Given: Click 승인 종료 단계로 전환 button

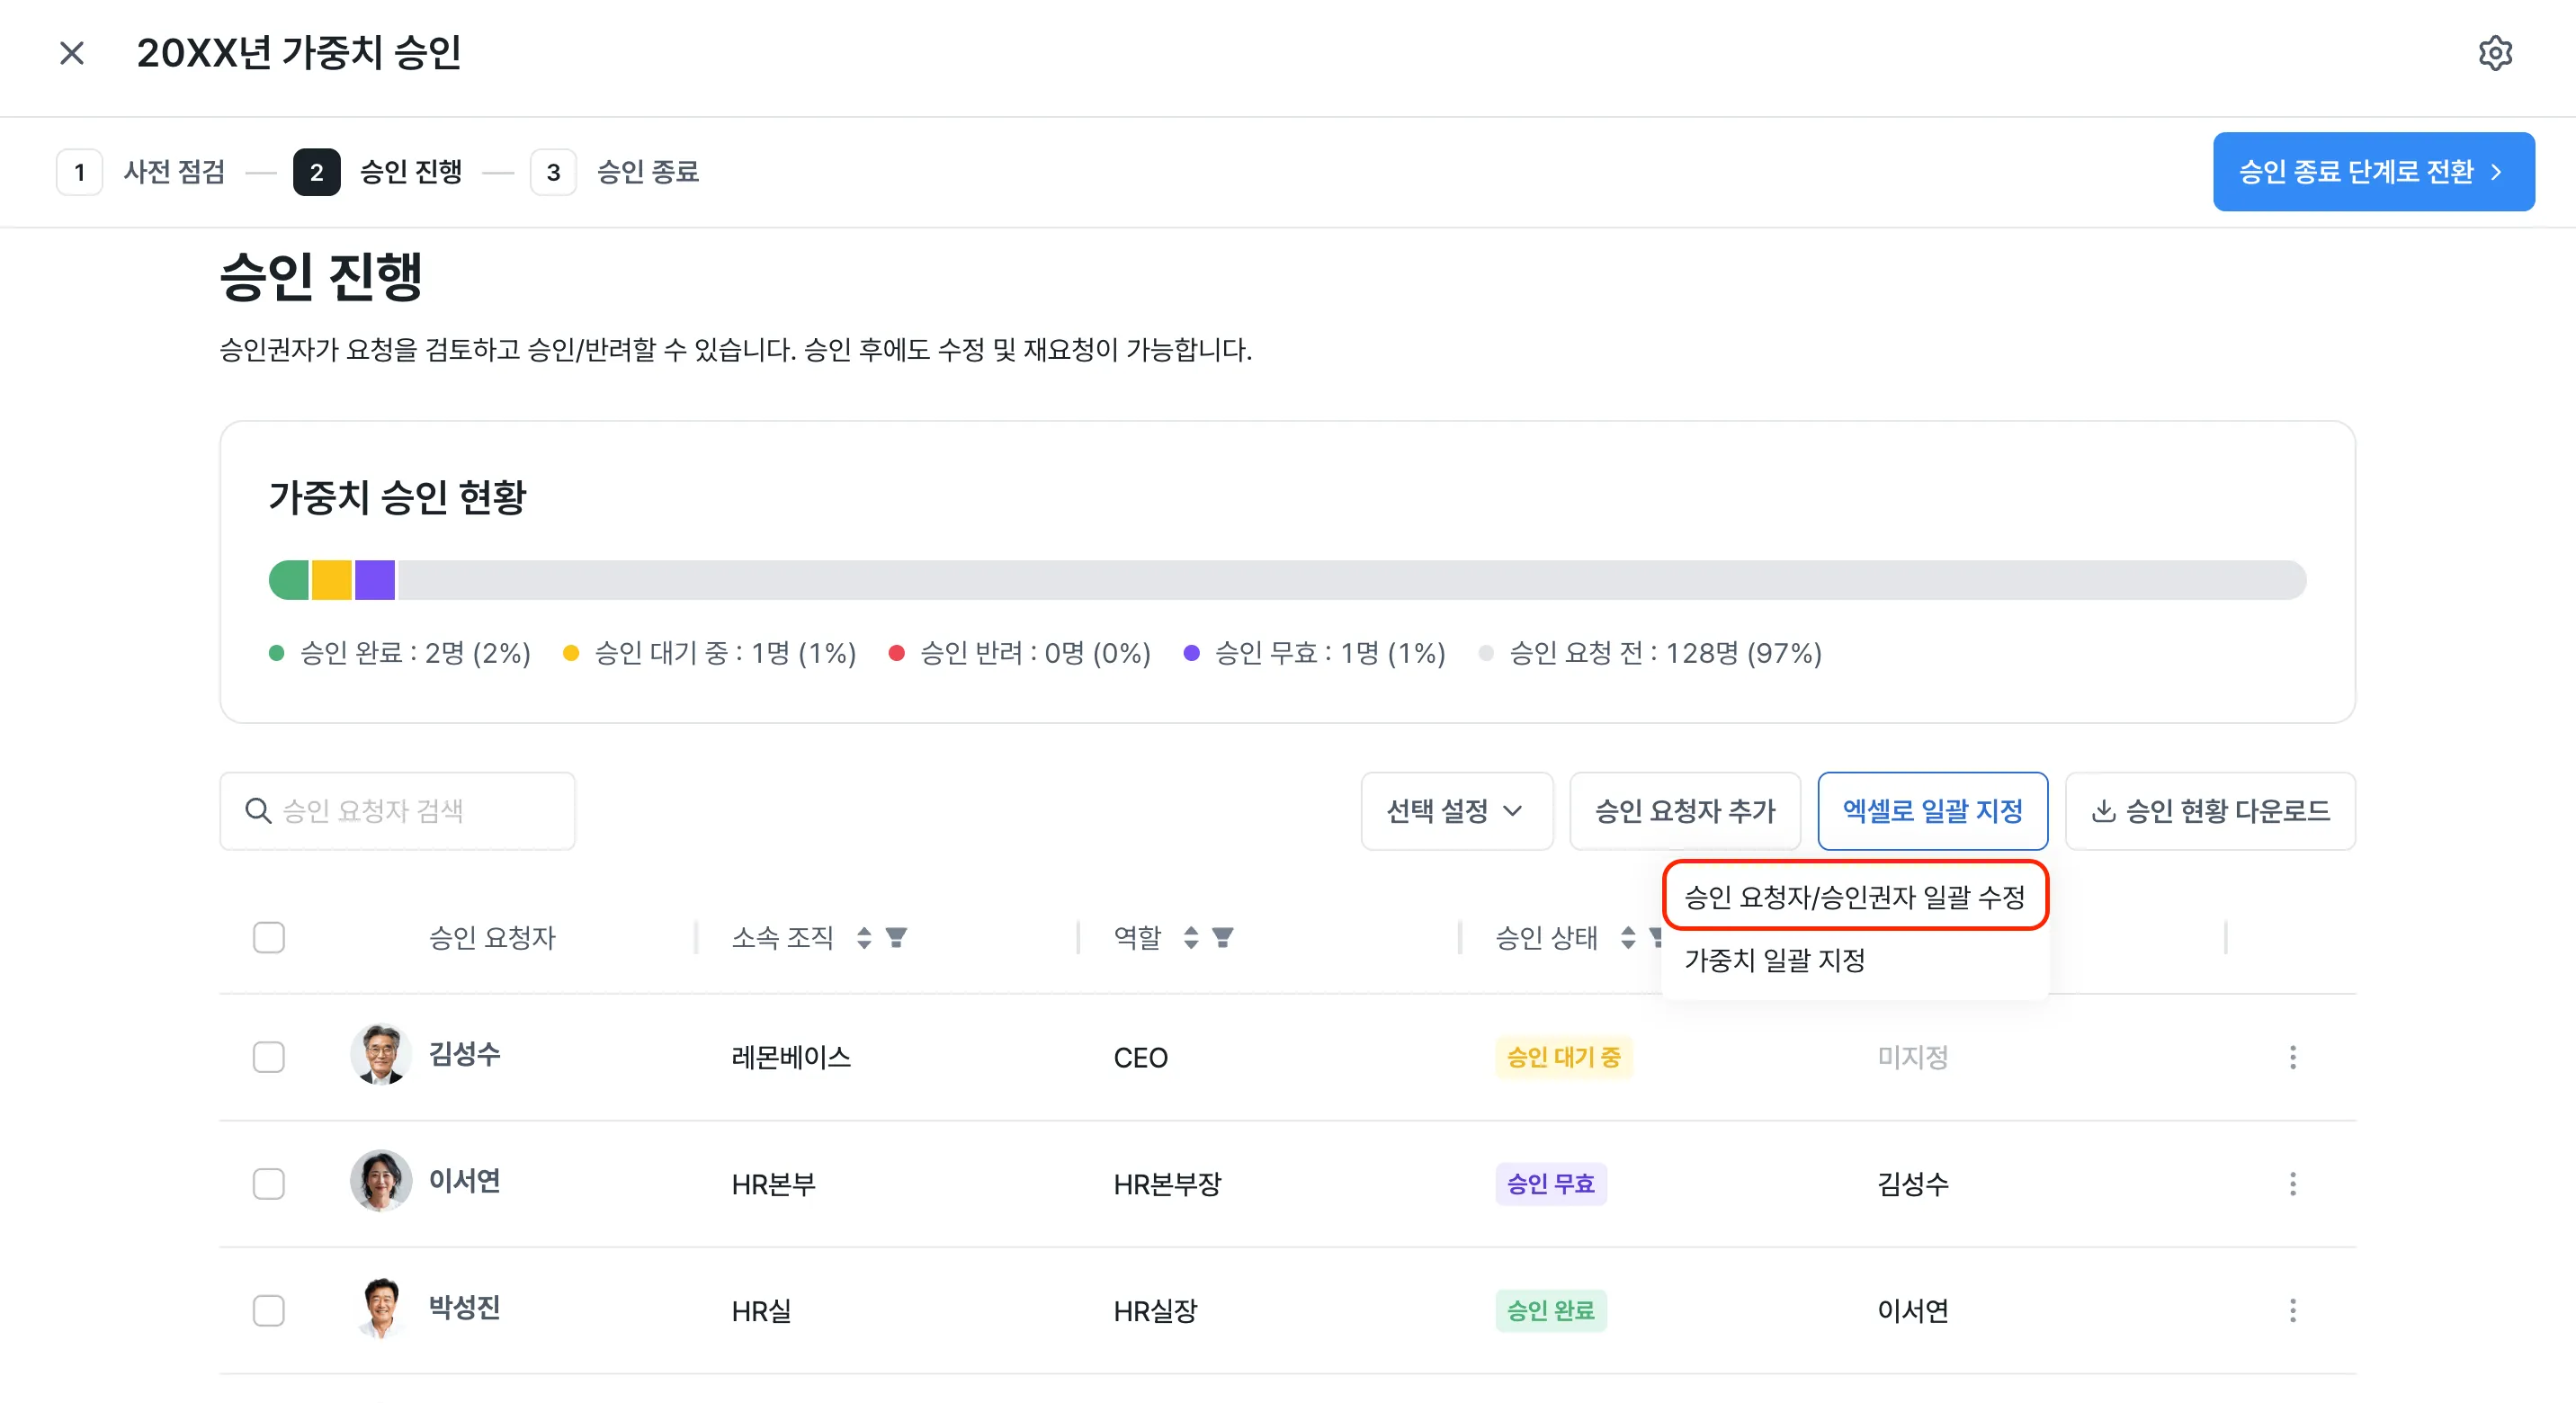Looking at the screenshot, I should point(2373,172).
